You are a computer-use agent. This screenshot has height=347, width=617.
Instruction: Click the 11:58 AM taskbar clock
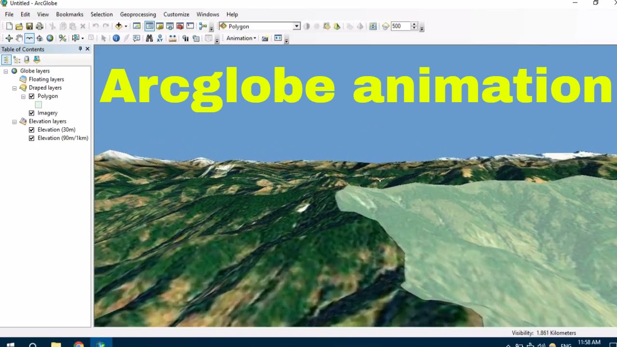(589, 343)
